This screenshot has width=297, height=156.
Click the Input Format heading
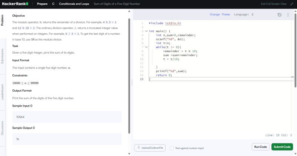21,60
